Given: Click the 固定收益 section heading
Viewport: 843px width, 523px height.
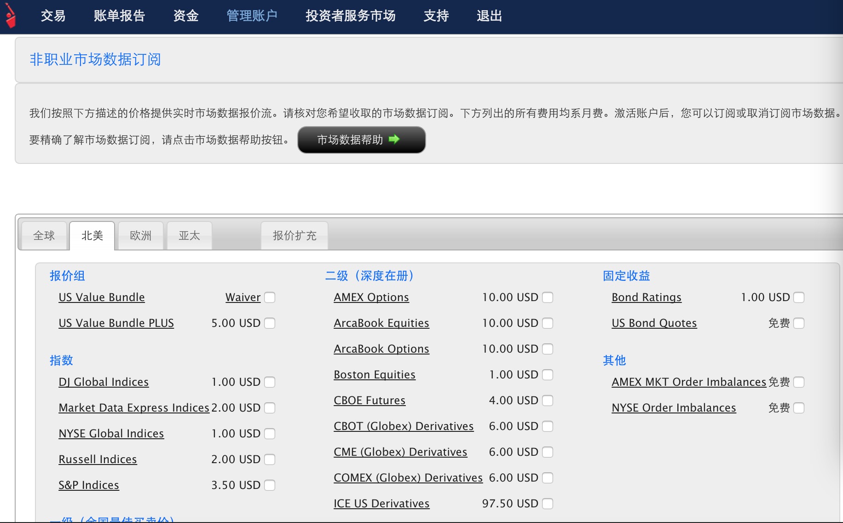Looking at the screenshot, I should 626,276.
